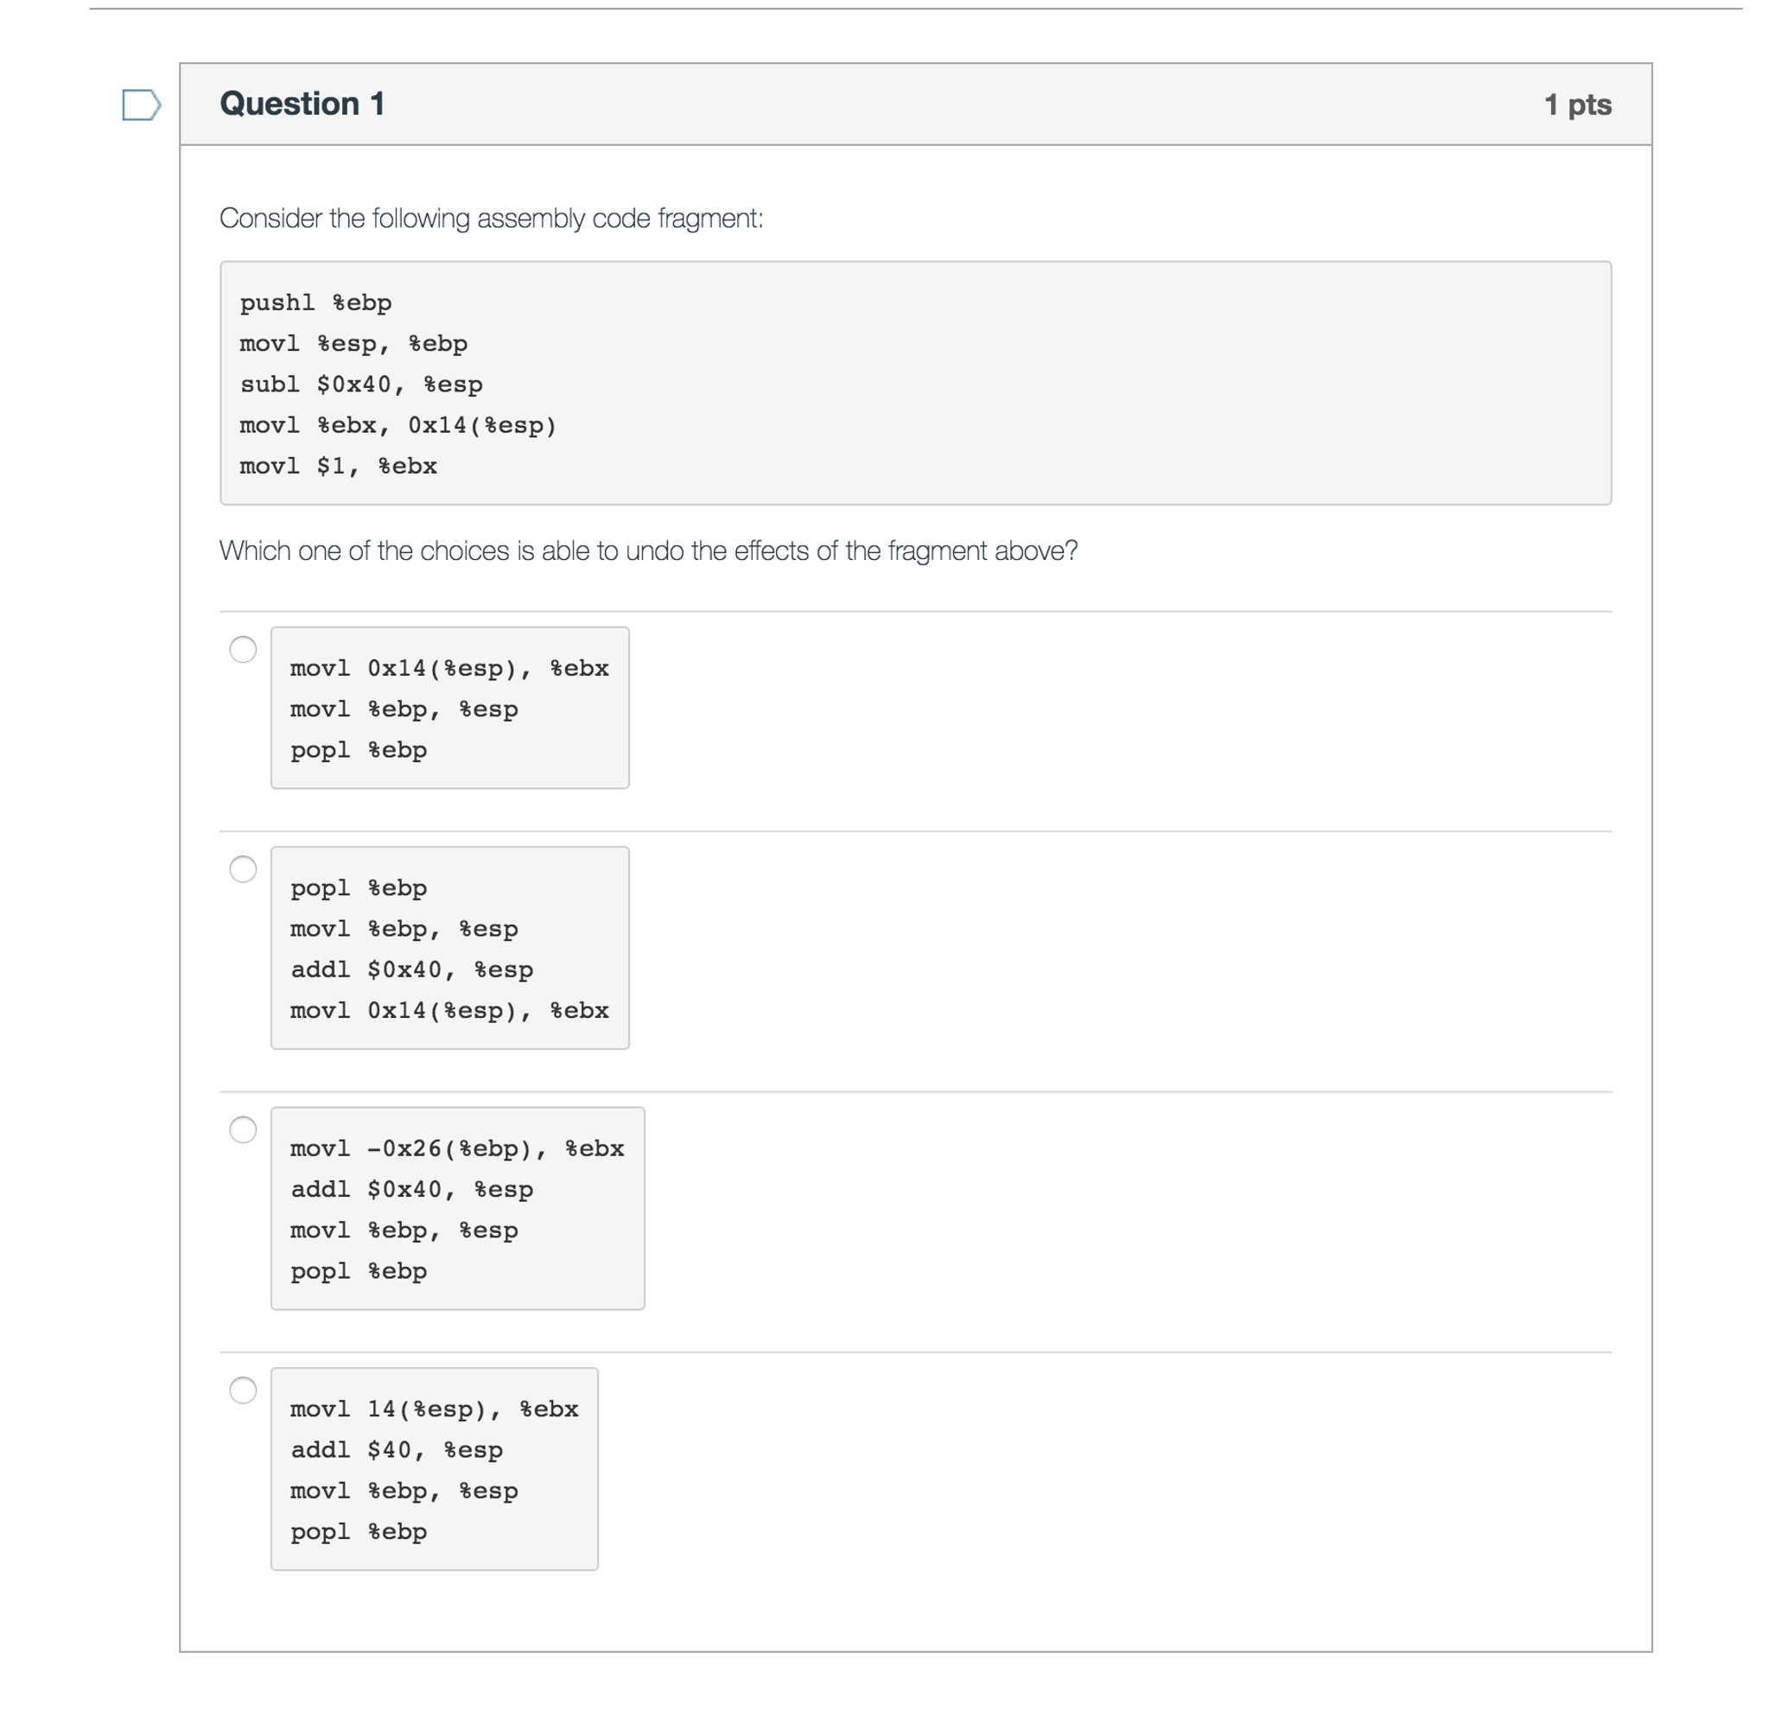This screenshot has height=1717, width=1768.
Task: Click the 'Consider the following assembly' sentence
Action: (x=492, y=219)
